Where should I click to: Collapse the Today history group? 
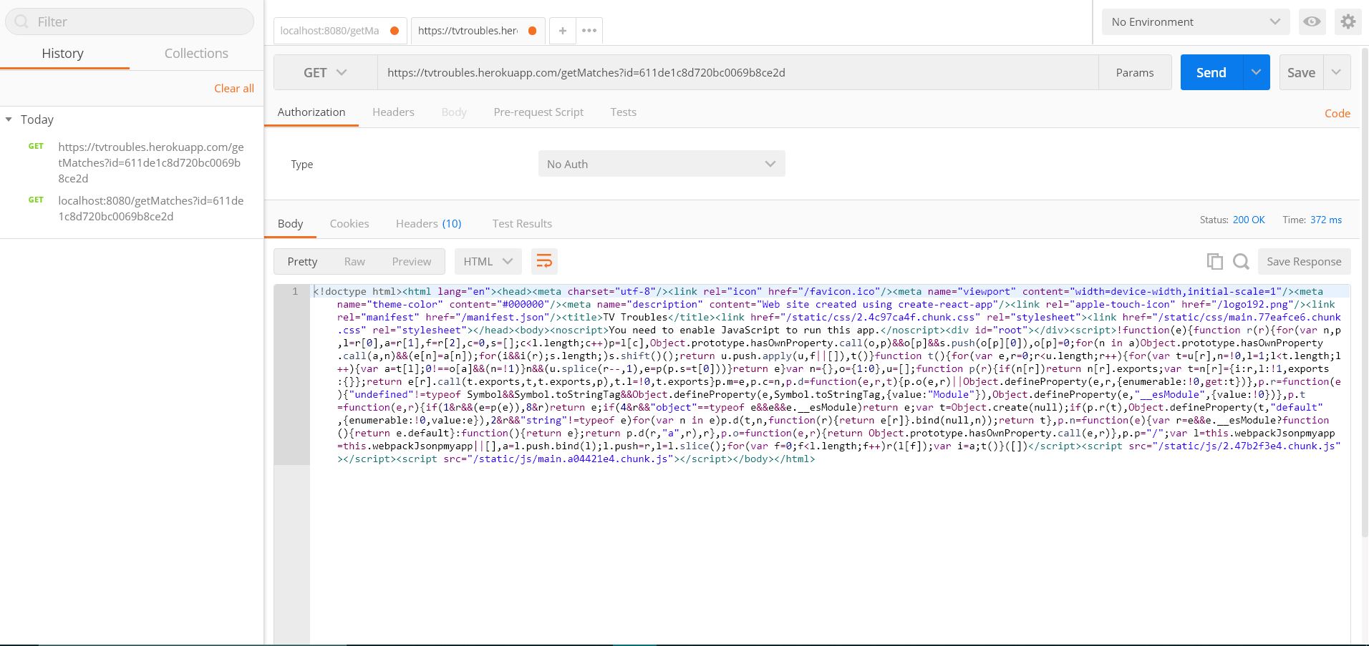coord(9,119)
